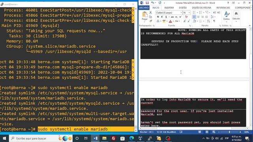Justify the paragraph text

click(x=206, y=17)
